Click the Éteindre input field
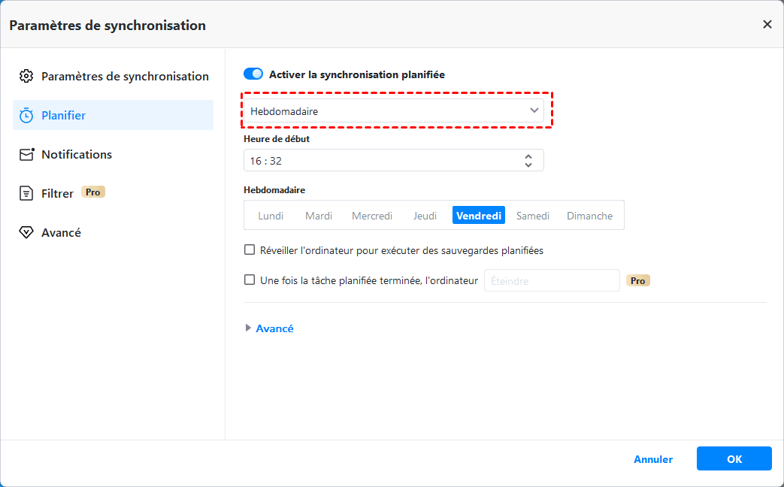 click(x=551, y=280)
